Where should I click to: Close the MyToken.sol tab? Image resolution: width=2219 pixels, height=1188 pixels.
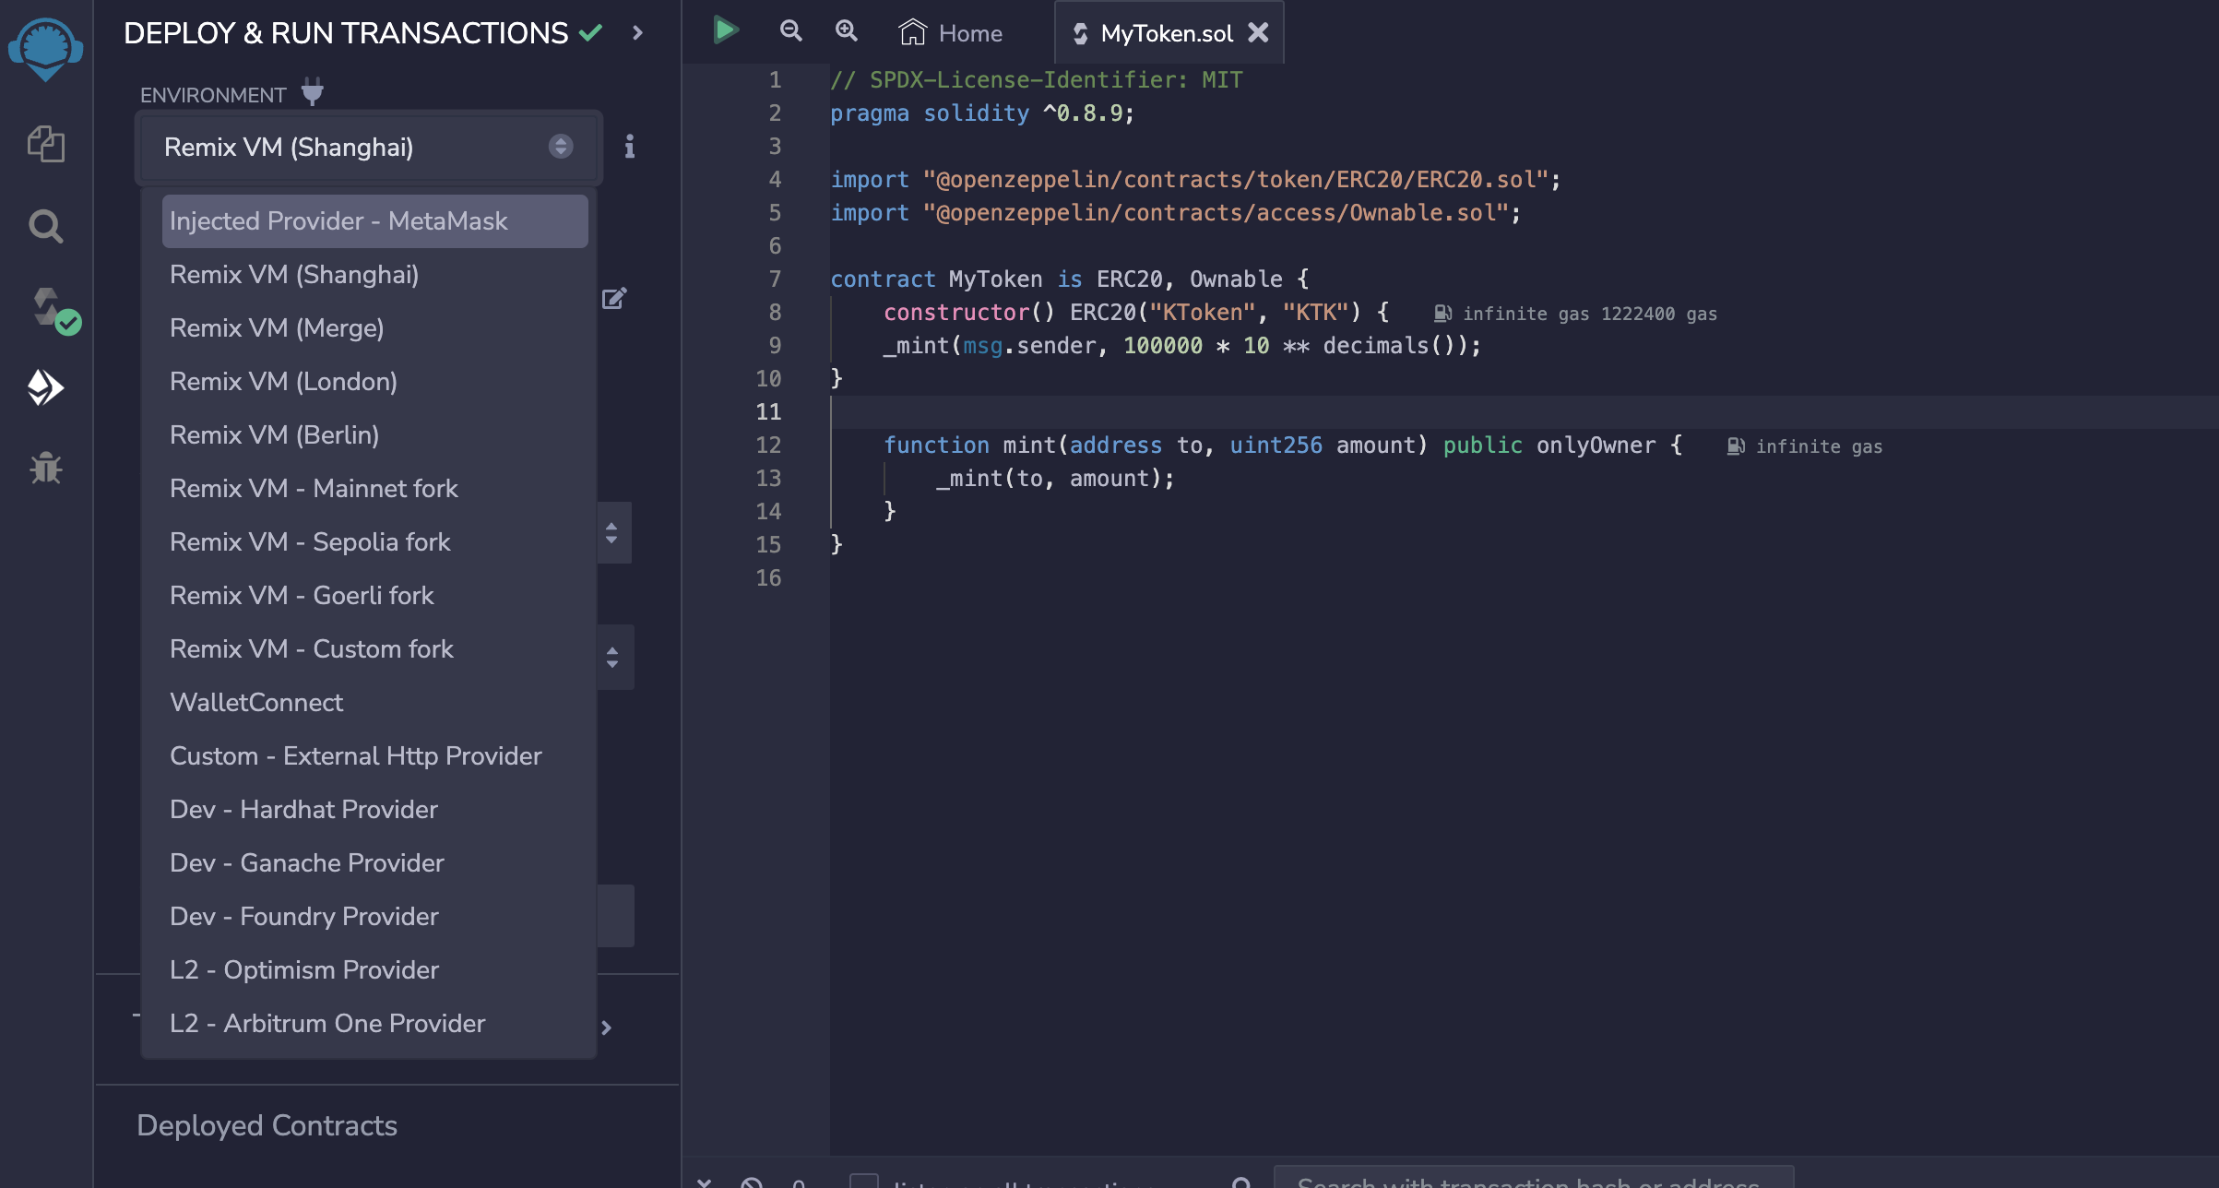pos(1258,30)
